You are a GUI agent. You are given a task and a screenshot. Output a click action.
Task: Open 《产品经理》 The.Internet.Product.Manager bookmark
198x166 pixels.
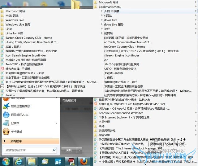[x=146, y=148]
